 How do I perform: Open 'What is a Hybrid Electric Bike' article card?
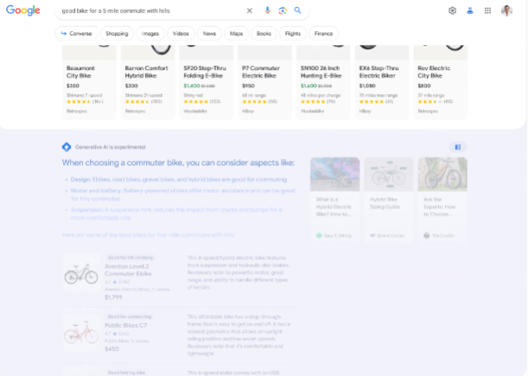334,199
